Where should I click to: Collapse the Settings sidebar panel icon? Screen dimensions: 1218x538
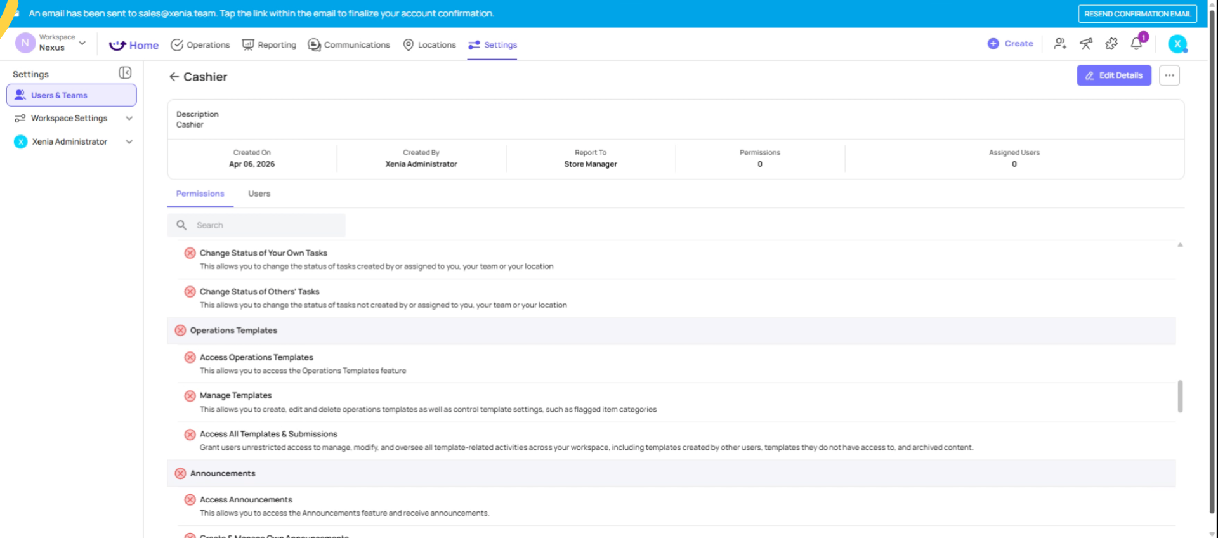(x=125, y=73)
